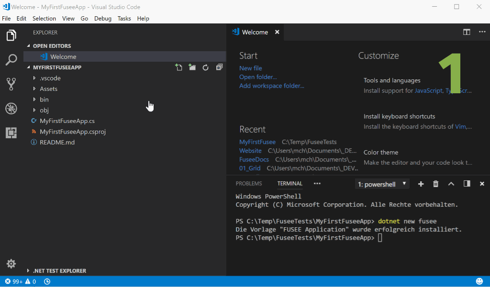
Task: Maximize the panel with the up chevron
Action: tap(451, 184)
